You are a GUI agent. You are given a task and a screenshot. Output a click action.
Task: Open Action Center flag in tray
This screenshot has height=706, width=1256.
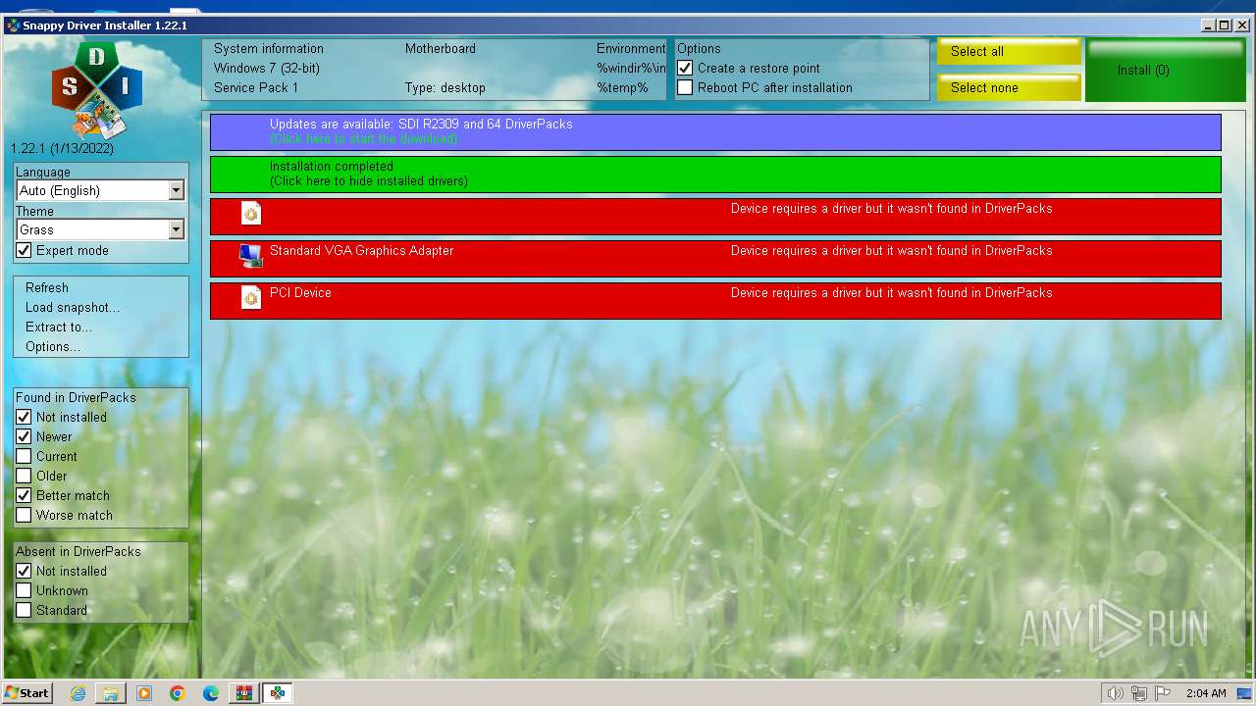tap(1163, 693)
